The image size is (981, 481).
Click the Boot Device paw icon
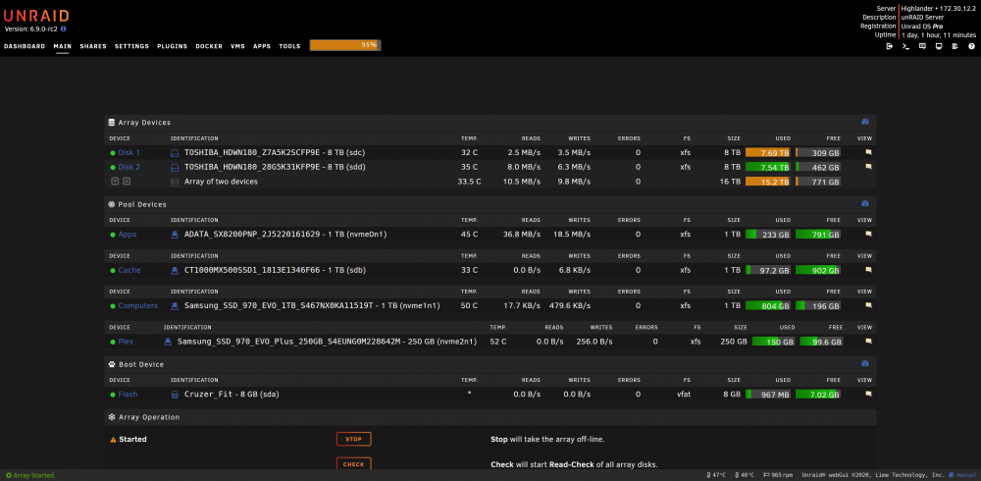tap(112, 364)
